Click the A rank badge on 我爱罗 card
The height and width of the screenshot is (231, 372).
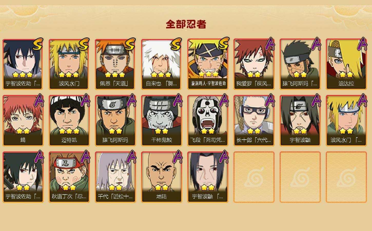(x=270, y=44)
